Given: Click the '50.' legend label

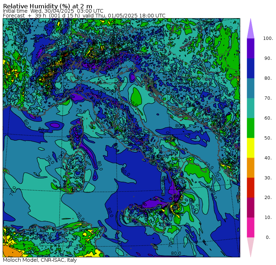Looking at the screenshot, I should pos(268,138).
